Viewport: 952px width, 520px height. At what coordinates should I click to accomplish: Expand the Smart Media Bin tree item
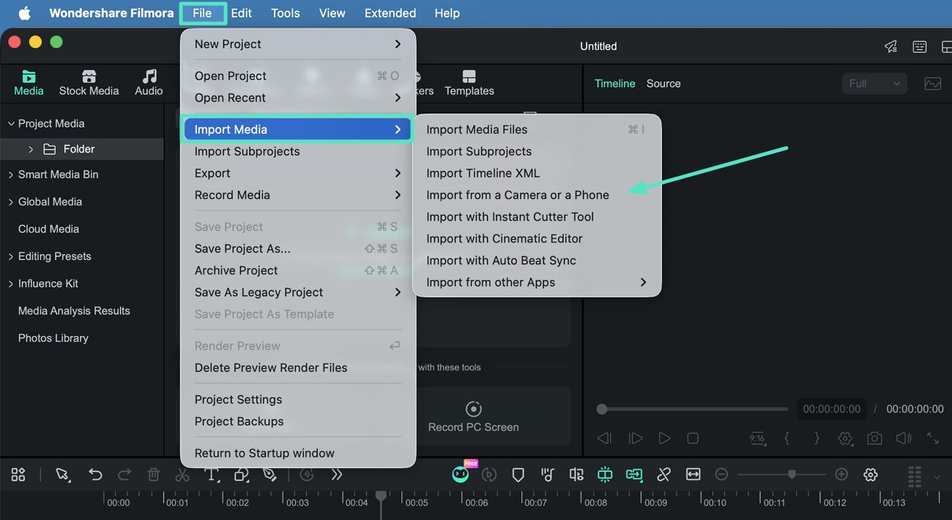pos(10,174)
